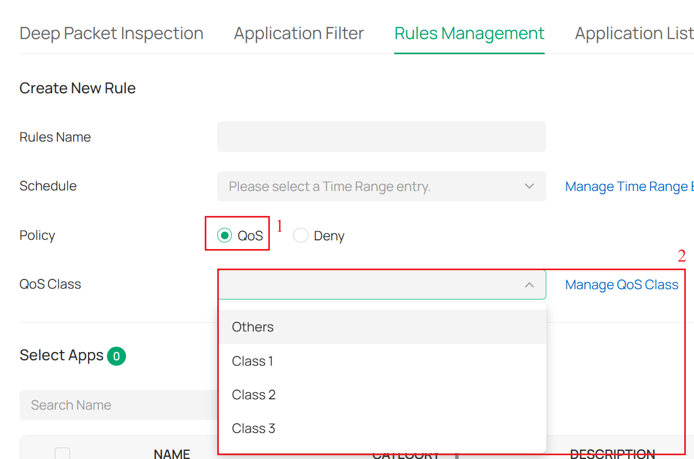Click the Rules Name input field
The width and height of the screenshot is (694, 459).
[380, 137]
